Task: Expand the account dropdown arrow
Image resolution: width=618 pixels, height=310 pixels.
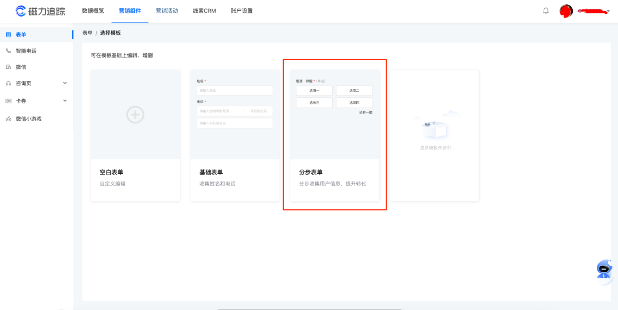Action: click(608, 11)
